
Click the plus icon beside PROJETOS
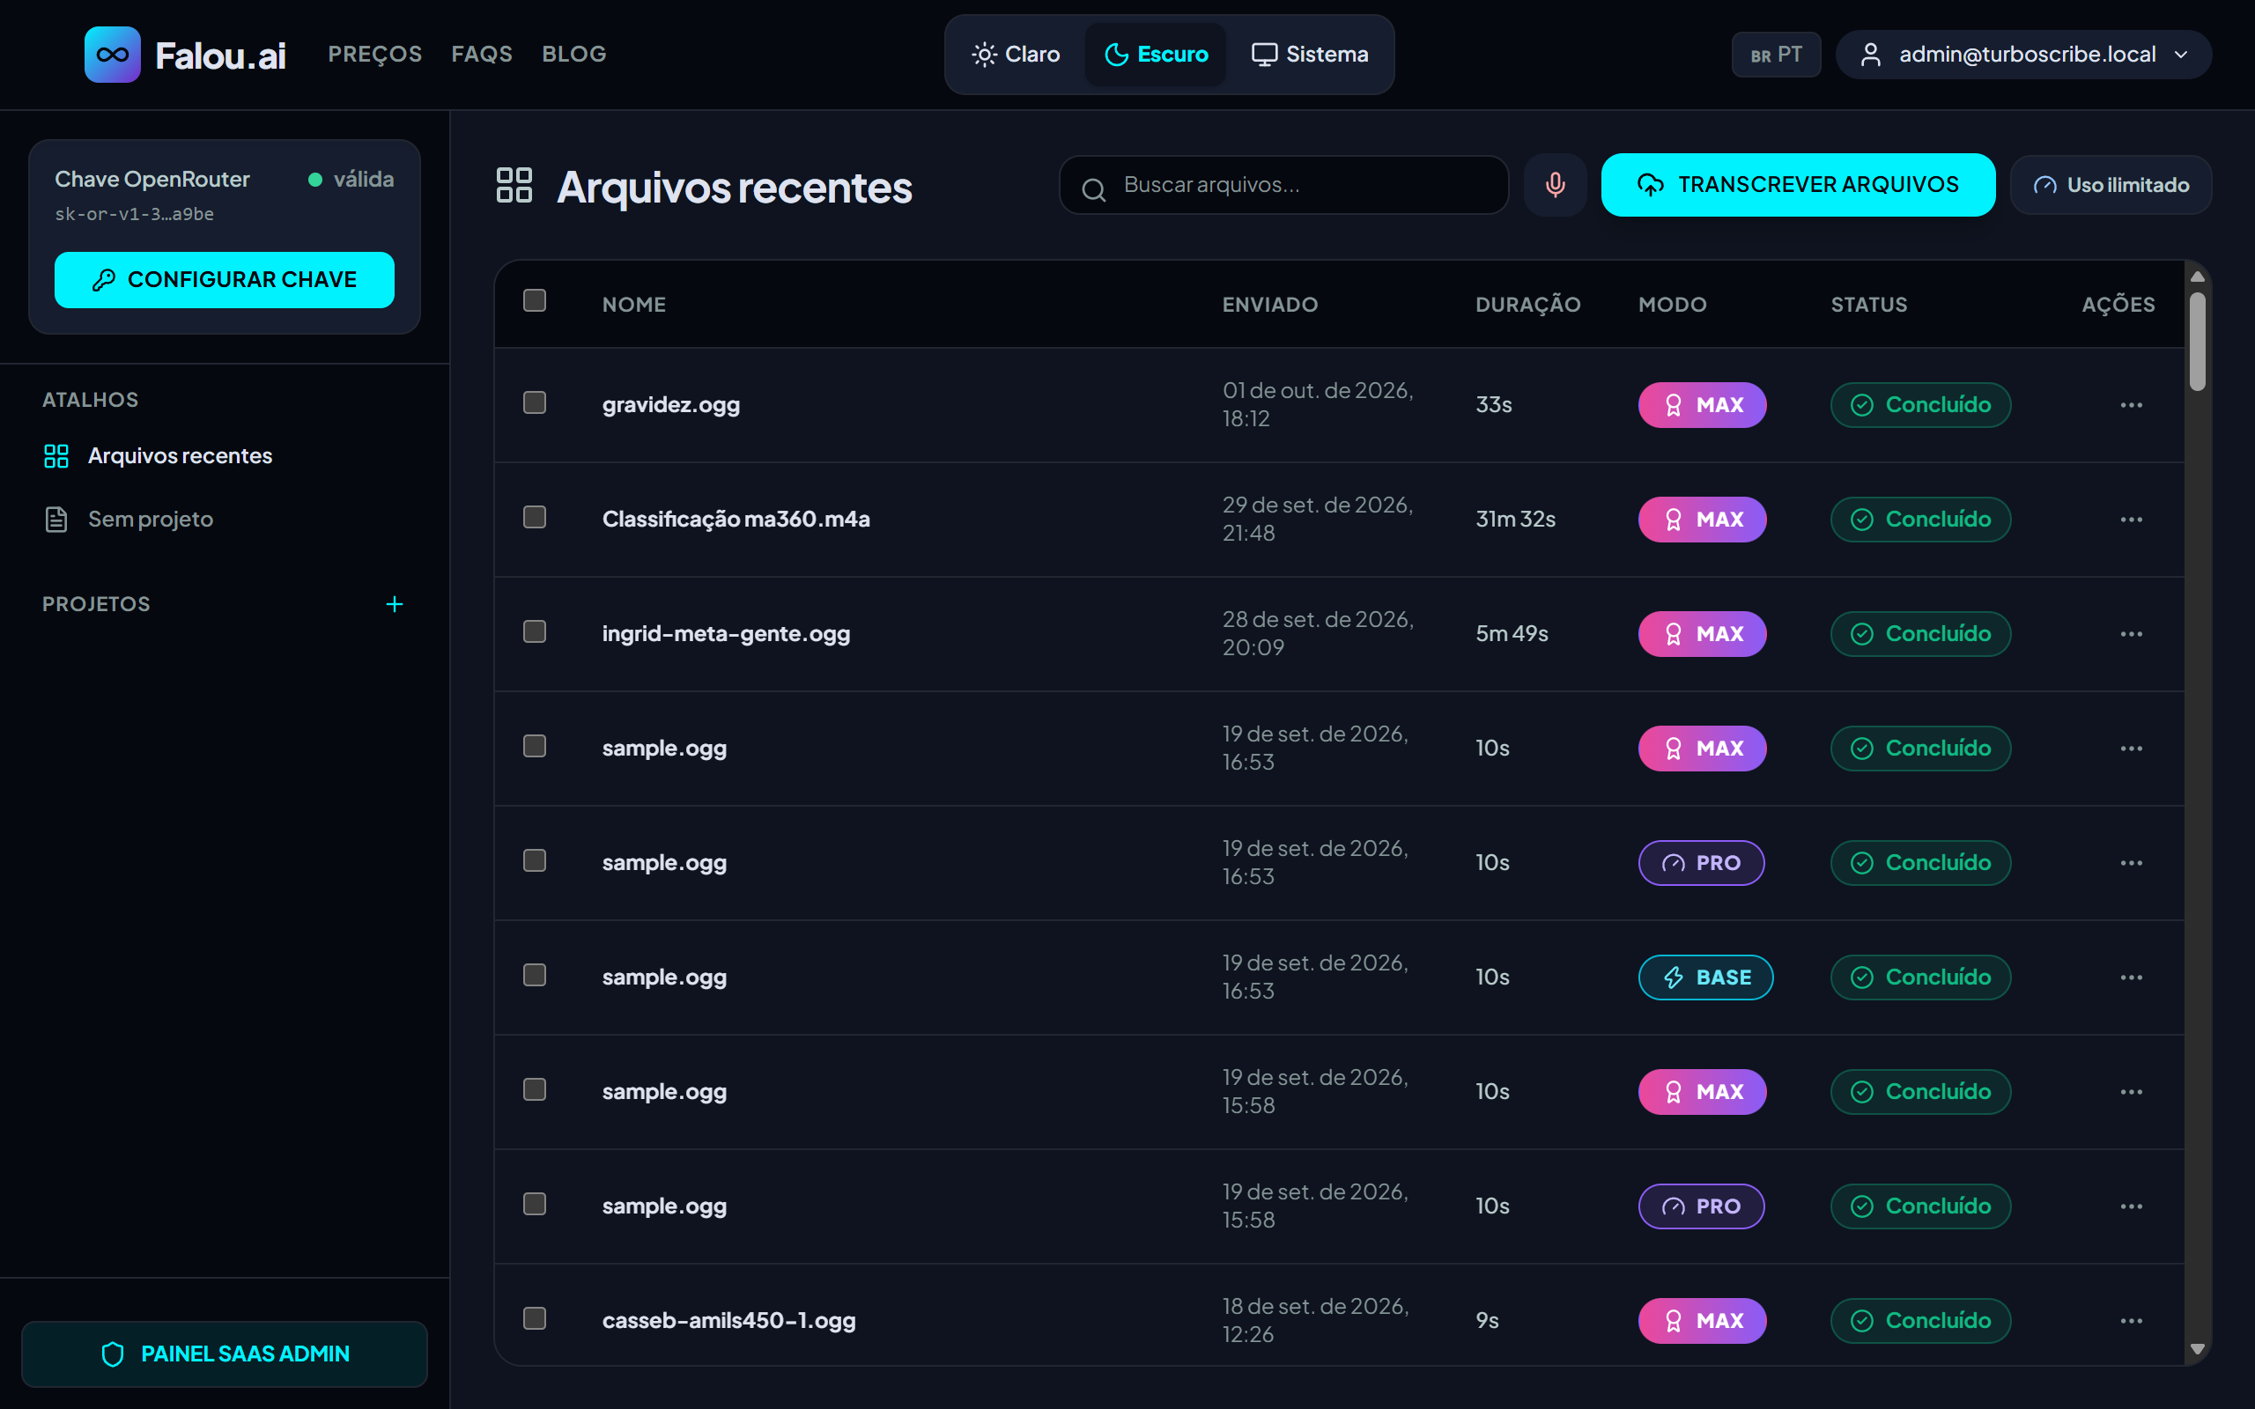pos(394,604)
